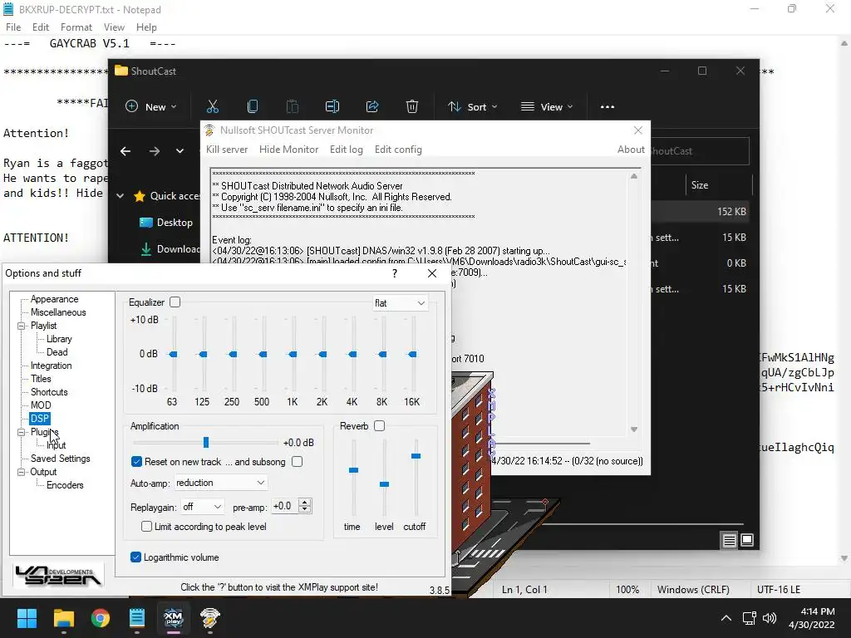
Task: Select Saved Settings in options tree
Action: 60,459
